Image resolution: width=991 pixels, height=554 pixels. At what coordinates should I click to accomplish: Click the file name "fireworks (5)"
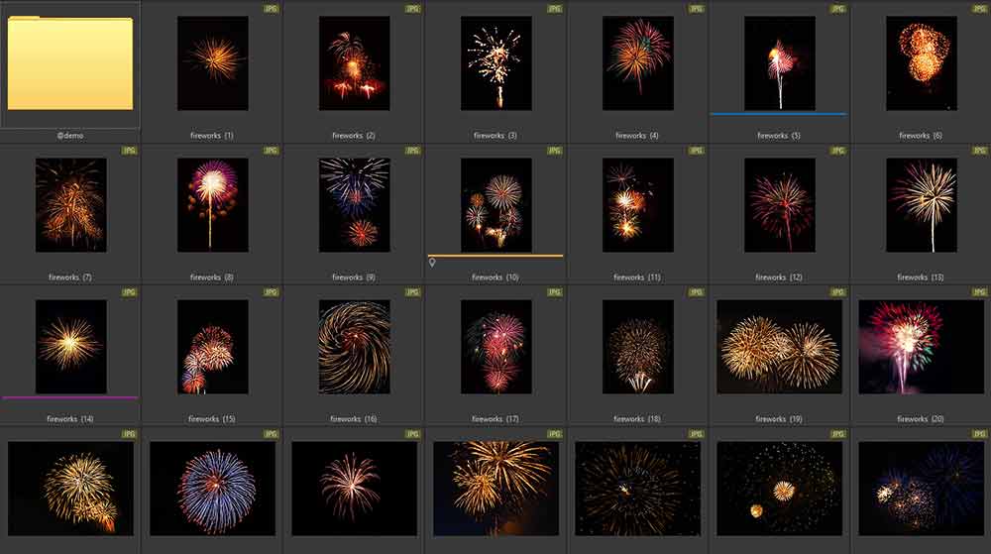coord(779,135)
